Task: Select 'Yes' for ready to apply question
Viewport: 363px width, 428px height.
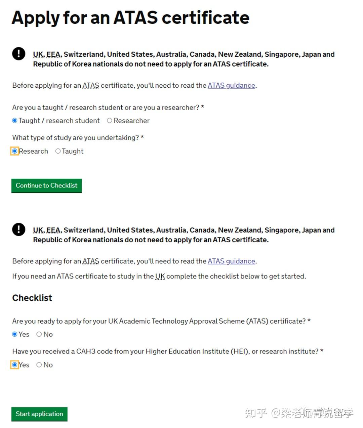Action: pyautogui.click(x=14, y=334)
